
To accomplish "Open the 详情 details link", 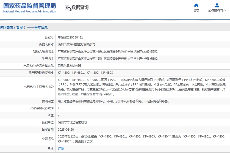I will tap(61, 148).
